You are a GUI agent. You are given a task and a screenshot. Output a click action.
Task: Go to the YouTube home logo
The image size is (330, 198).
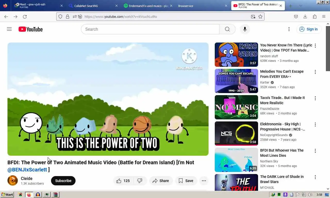coord(30,29)
